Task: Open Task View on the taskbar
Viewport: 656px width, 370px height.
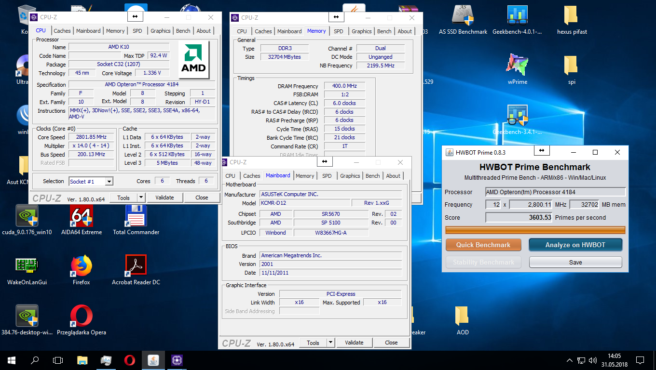Action: (58, 360)
